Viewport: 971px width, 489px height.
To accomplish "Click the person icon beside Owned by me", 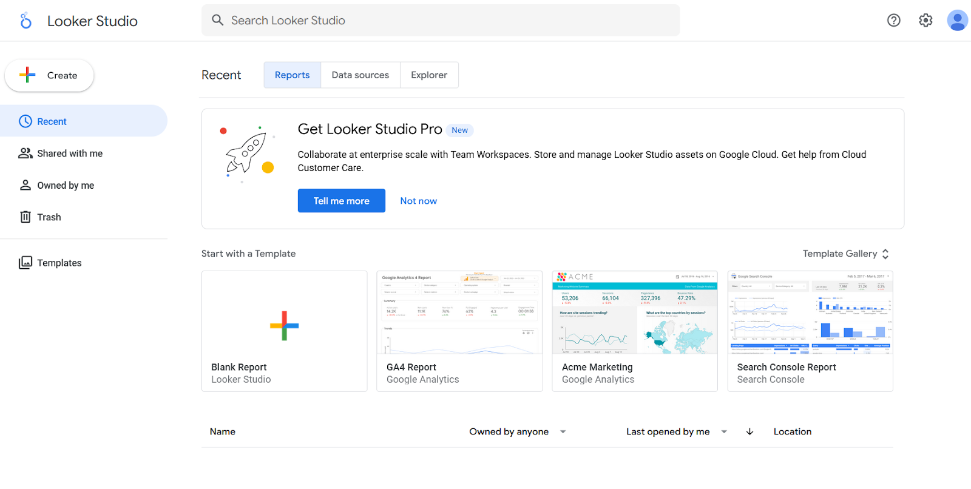I will coord(25,185).
